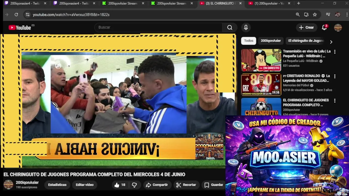Open 200iqonAsier channel avatar below video
Image resolution: width=349 pixels, height=196 pixels.
pyautogui.click(x=8, y=185)
